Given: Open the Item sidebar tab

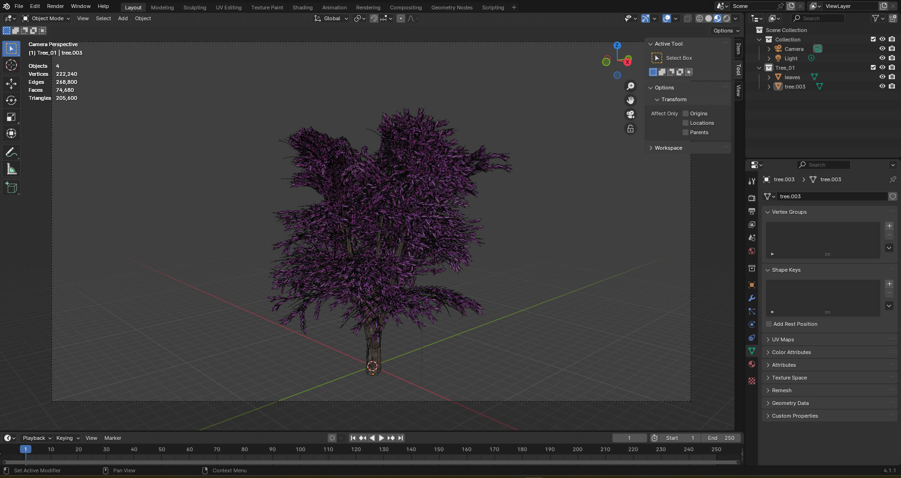Looking at the screenshot, I should (x=738, y=49).
